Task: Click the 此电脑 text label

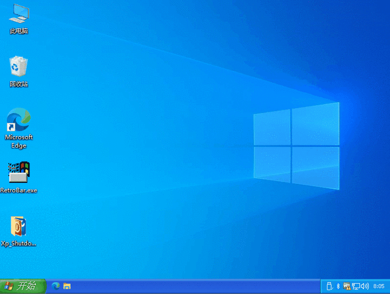Action: tap(19, 31)
